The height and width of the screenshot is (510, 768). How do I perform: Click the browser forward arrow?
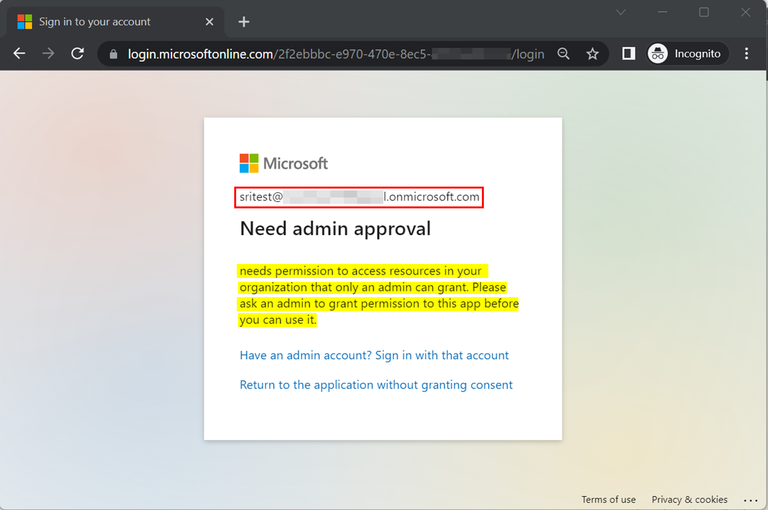[x=49, y=54]
